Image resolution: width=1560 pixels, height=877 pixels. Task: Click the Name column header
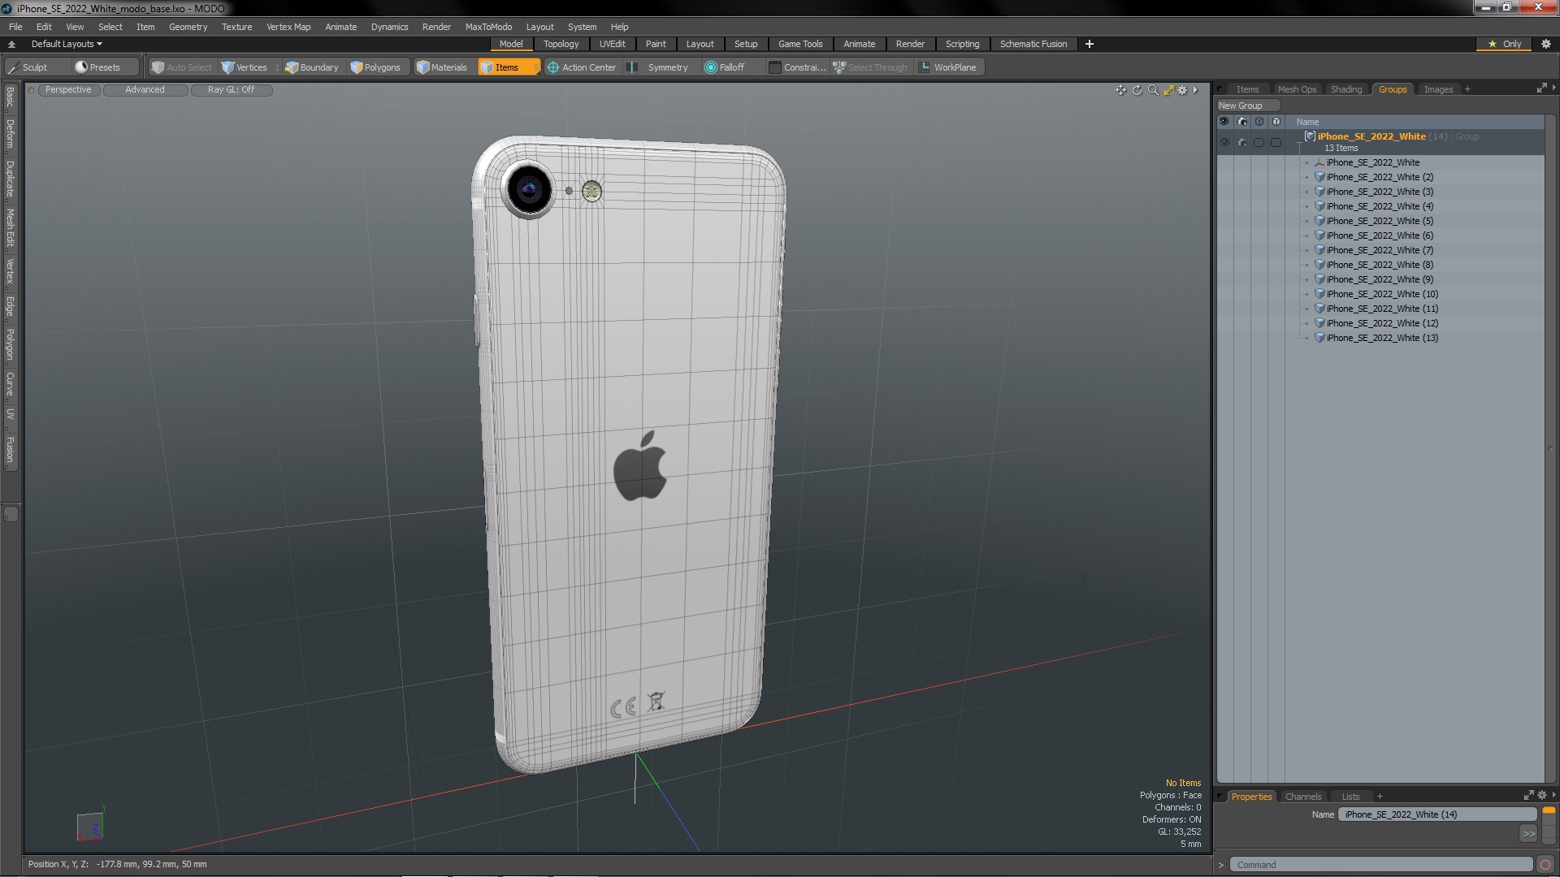coord(1307,122)
